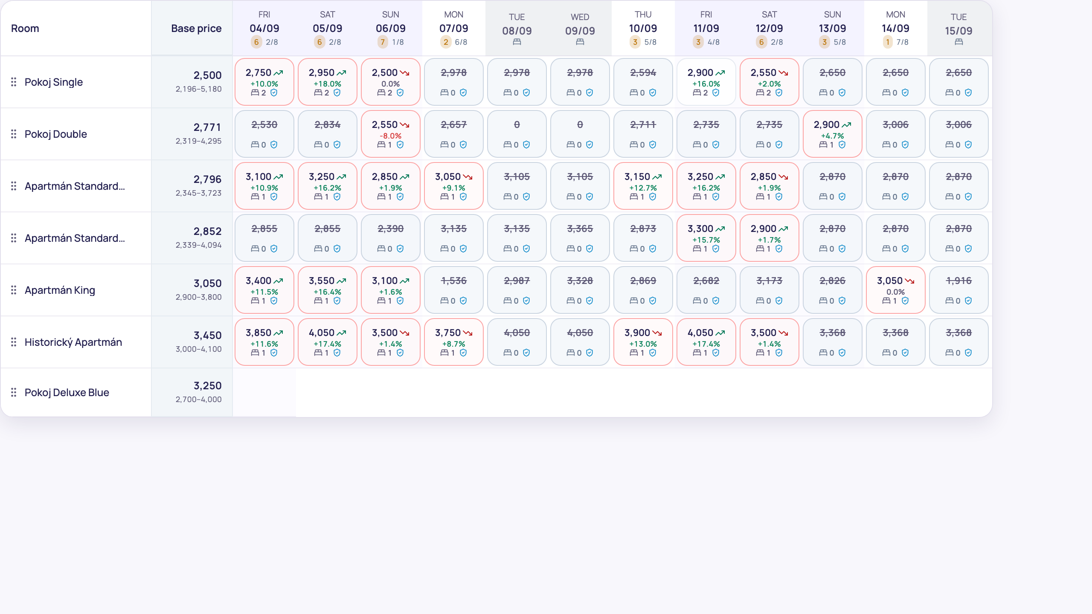Grab the drag handle beside Historický Apartmán
This screenshot has width=1092, height=614.
point(14,342)
